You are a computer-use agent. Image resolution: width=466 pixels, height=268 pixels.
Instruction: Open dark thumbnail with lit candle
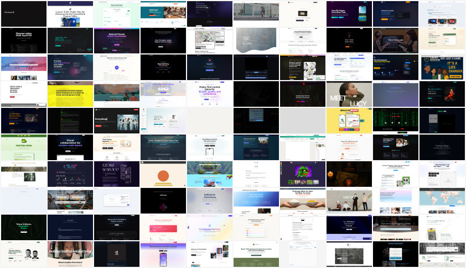coord(349,174)
